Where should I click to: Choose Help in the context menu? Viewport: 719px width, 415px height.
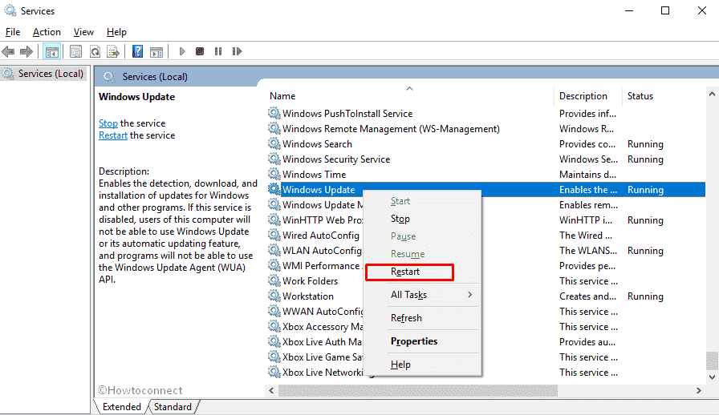click(x=400, y=365)
